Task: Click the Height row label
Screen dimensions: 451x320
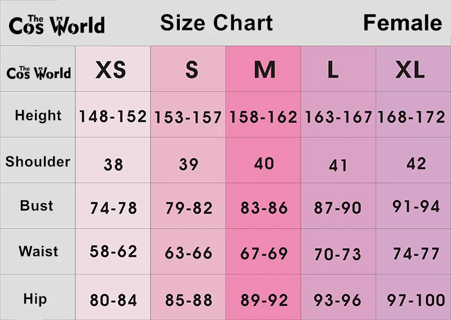Action: point(38,115)
